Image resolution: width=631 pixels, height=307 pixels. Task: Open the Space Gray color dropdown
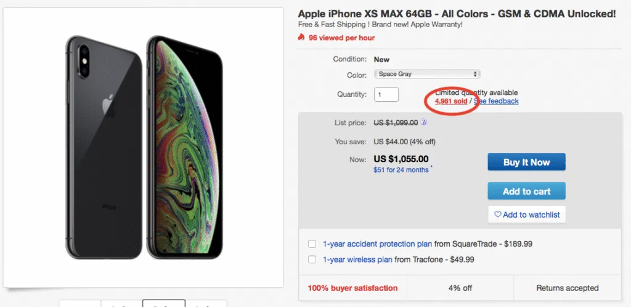pyautogui.click(x=427, y=74)
